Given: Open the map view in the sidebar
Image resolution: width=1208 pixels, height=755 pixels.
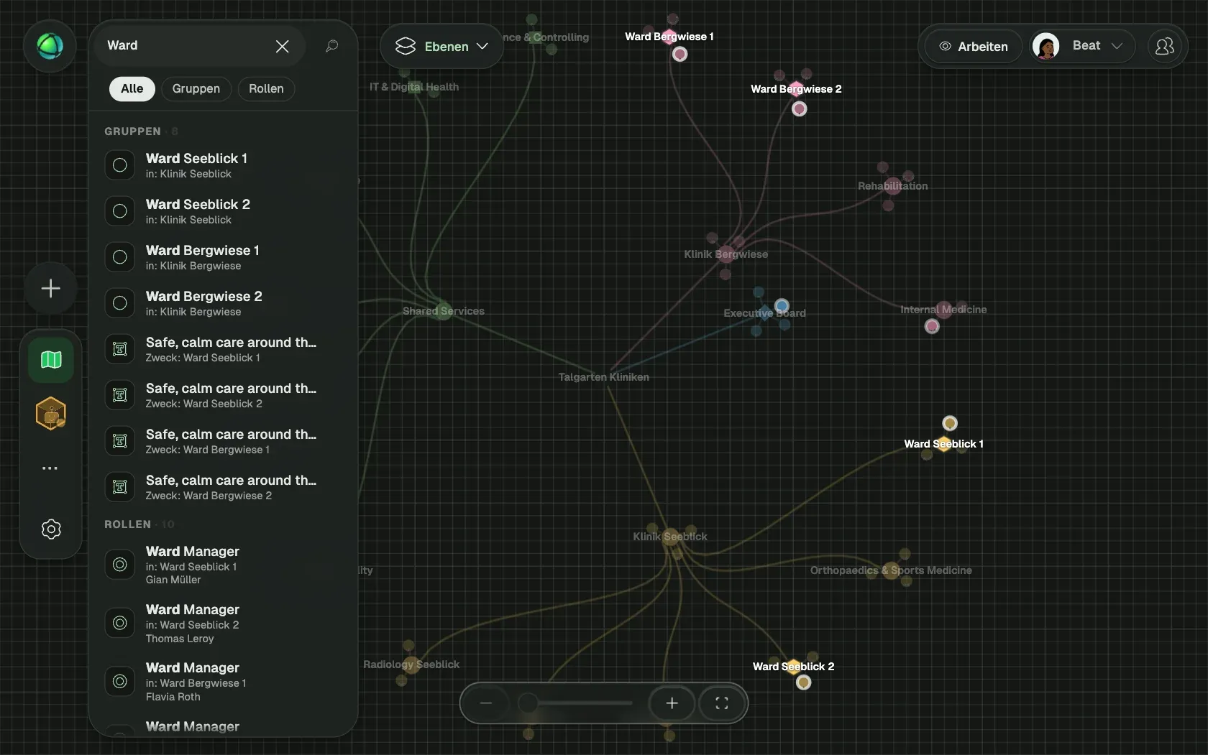Looking at the screenshot, I should click(x=50, y=359).
